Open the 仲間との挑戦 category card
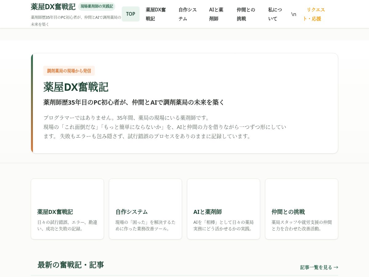 click(x=302, y=209)
